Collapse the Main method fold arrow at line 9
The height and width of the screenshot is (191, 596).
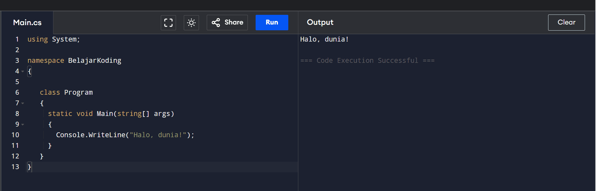(x=23, y=125)
